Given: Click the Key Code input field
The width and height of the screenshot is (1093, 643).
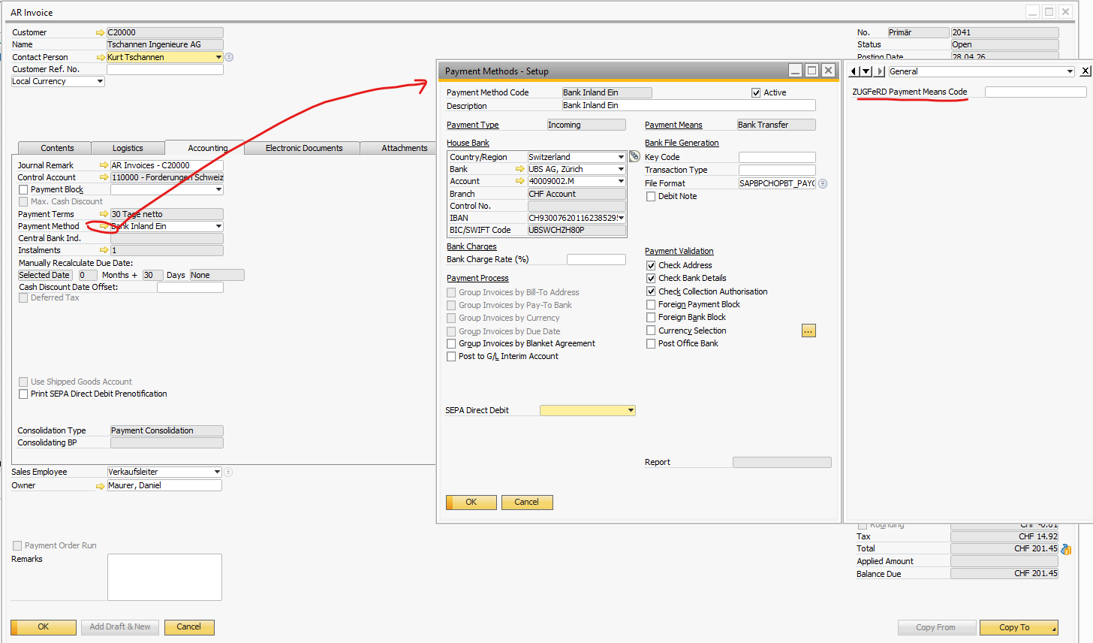Looking at the screenshot, I should (777, 157).
